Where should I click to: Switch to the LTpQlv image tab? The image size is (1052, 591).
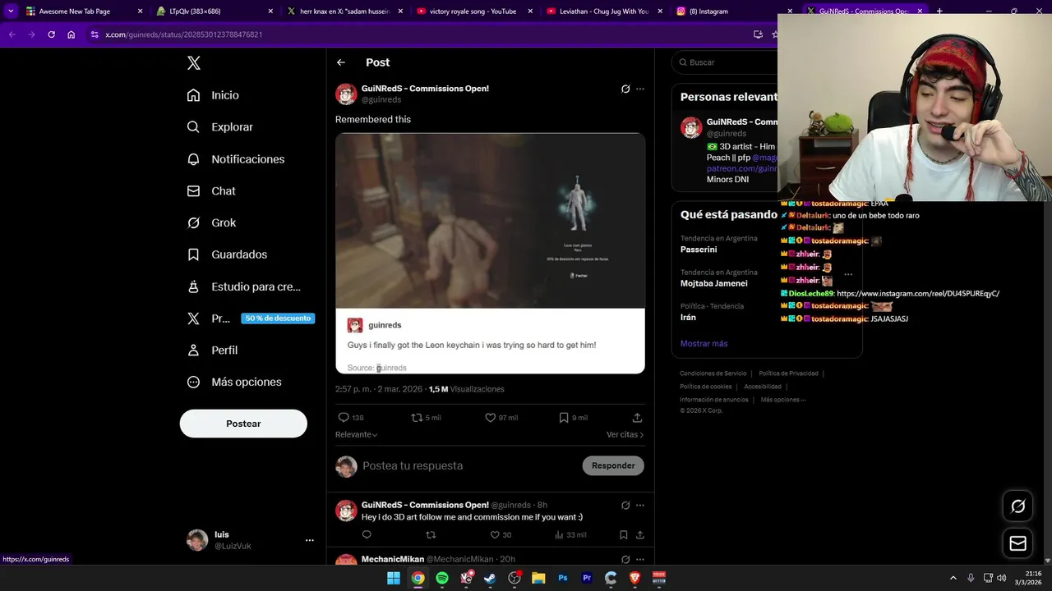click(215, 11)
